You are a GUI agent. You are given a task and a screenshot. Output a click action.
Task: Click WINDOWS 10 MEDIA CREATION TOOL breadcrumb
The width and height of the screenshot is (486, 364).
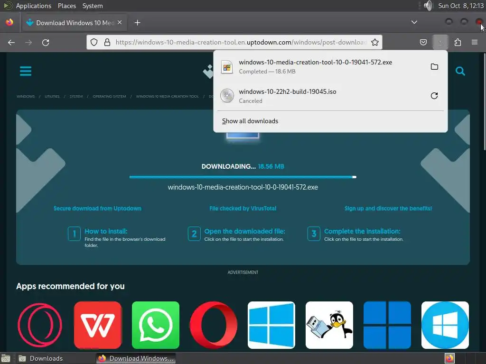click(168, 97)
